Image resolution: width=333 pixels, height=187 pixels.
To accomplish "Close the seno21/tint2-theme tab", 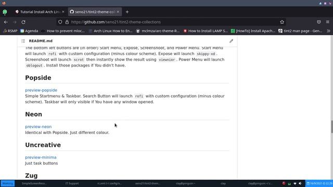I will [x=118, y=12].
